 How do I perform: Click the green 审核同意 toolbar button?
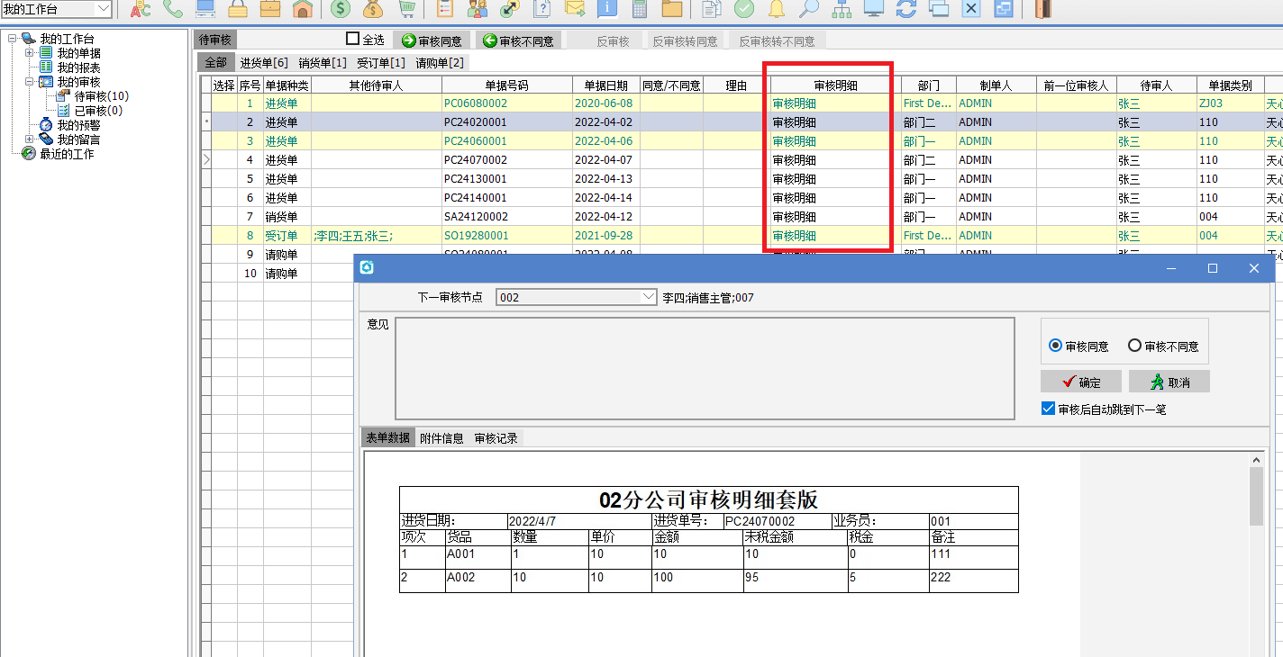coord(432,40)
